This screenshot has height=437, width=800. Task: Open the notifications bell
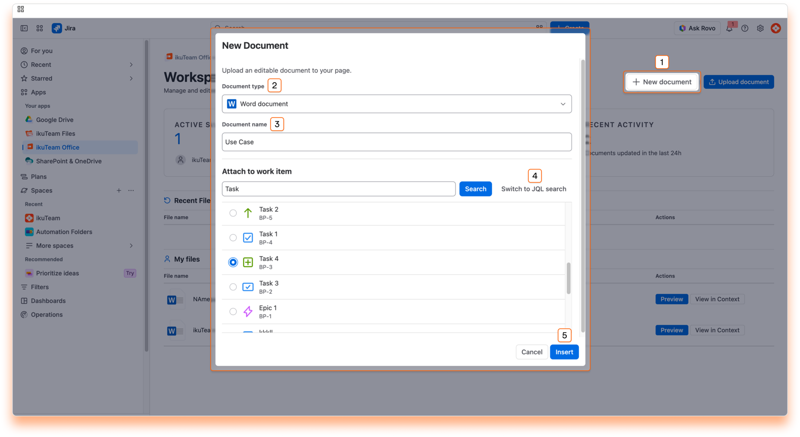(729, 28)
